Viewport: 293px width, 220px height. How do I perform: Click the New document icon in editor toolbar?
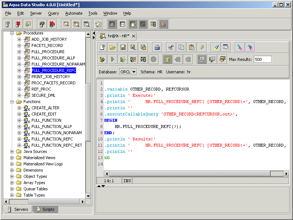coord(102,47)
